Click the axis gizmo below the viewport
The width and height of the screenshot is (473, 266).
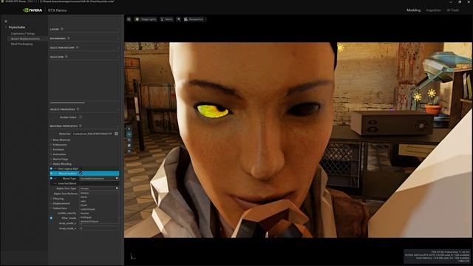point(132,256)
